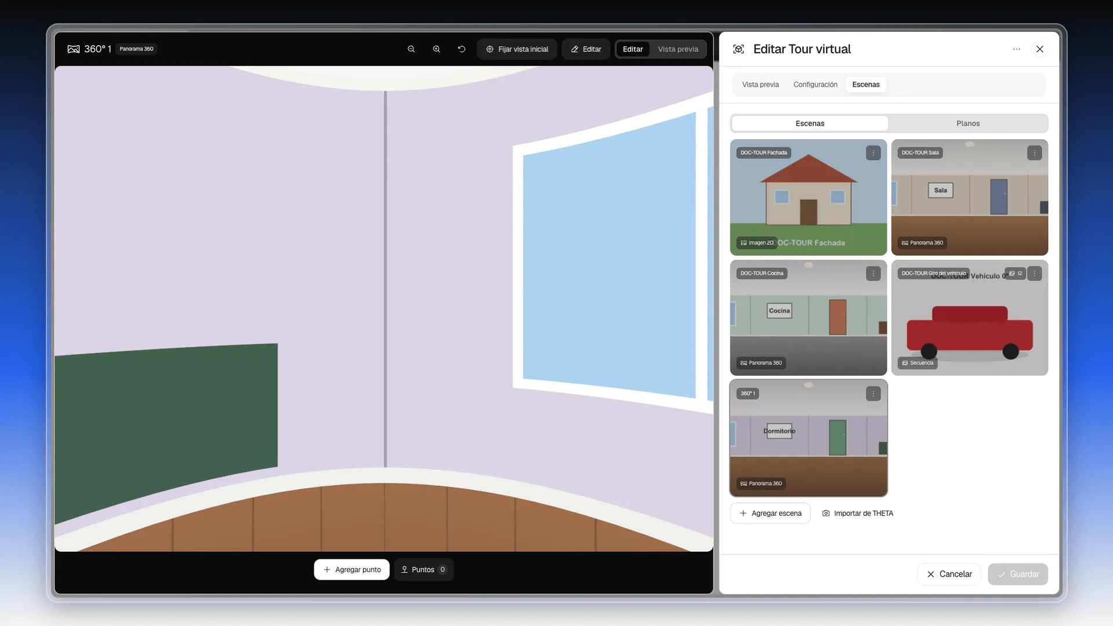This screenshot has width=1113, height=626.
Task: Select the Escenas top tab
Action: point(865,85)
